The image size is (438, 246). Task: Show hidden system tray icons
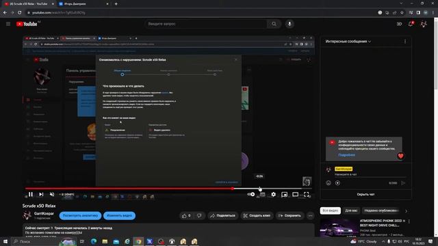383,241
